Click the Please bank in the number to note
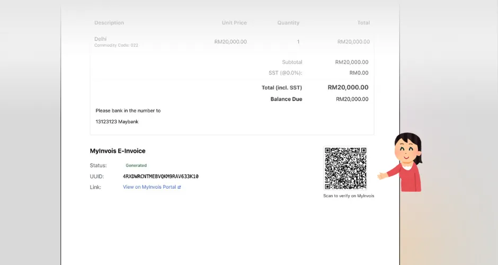This screenshot has width=498, height=265. (128, 111)
